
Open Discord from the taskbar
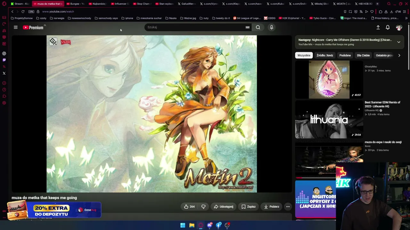pyautogui.click(x=209, y=225)
